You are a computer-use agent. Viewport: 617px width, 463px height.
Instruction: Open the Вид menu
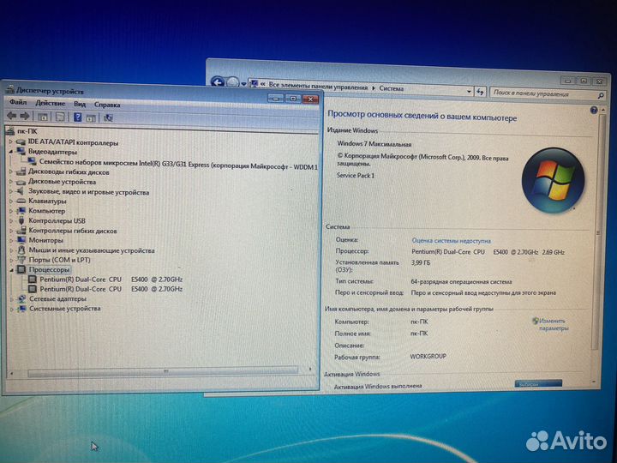pyautogui.click(x=80, y=104)
